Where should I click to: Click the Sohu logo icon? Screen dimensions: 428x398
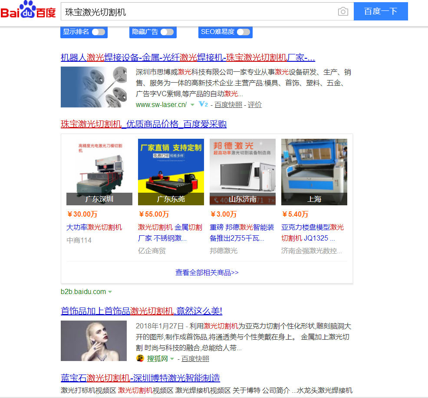pyautogui.click(x=140, y=358)
